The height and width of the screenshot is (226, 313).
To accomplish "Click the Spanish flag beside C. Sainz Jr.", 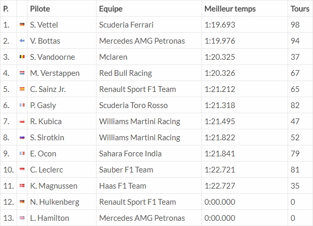I will (x=22, y=89).
